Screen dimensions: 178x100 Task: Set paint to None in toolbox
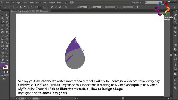[x=8, y=72]
